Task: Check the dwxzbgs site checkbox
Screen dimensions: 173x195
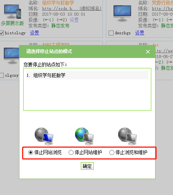Action: point(111,33)
